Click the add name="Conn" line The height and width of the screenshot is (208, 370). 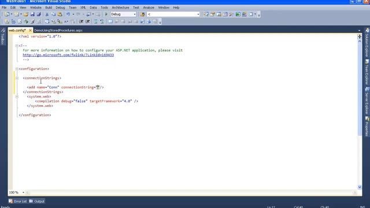[65, 87]
